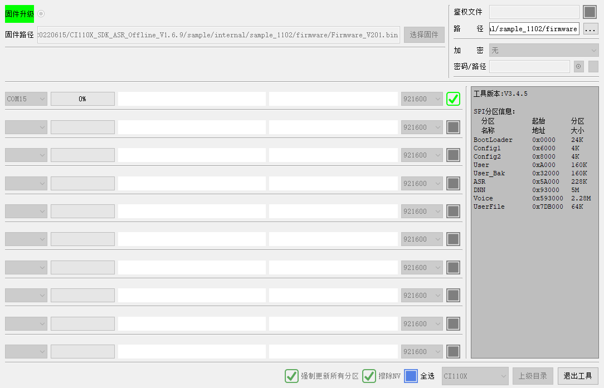Viewport: 604px width, 388px height.
Task: Click the Voice partition entry
Action: [x=483, y=198]
